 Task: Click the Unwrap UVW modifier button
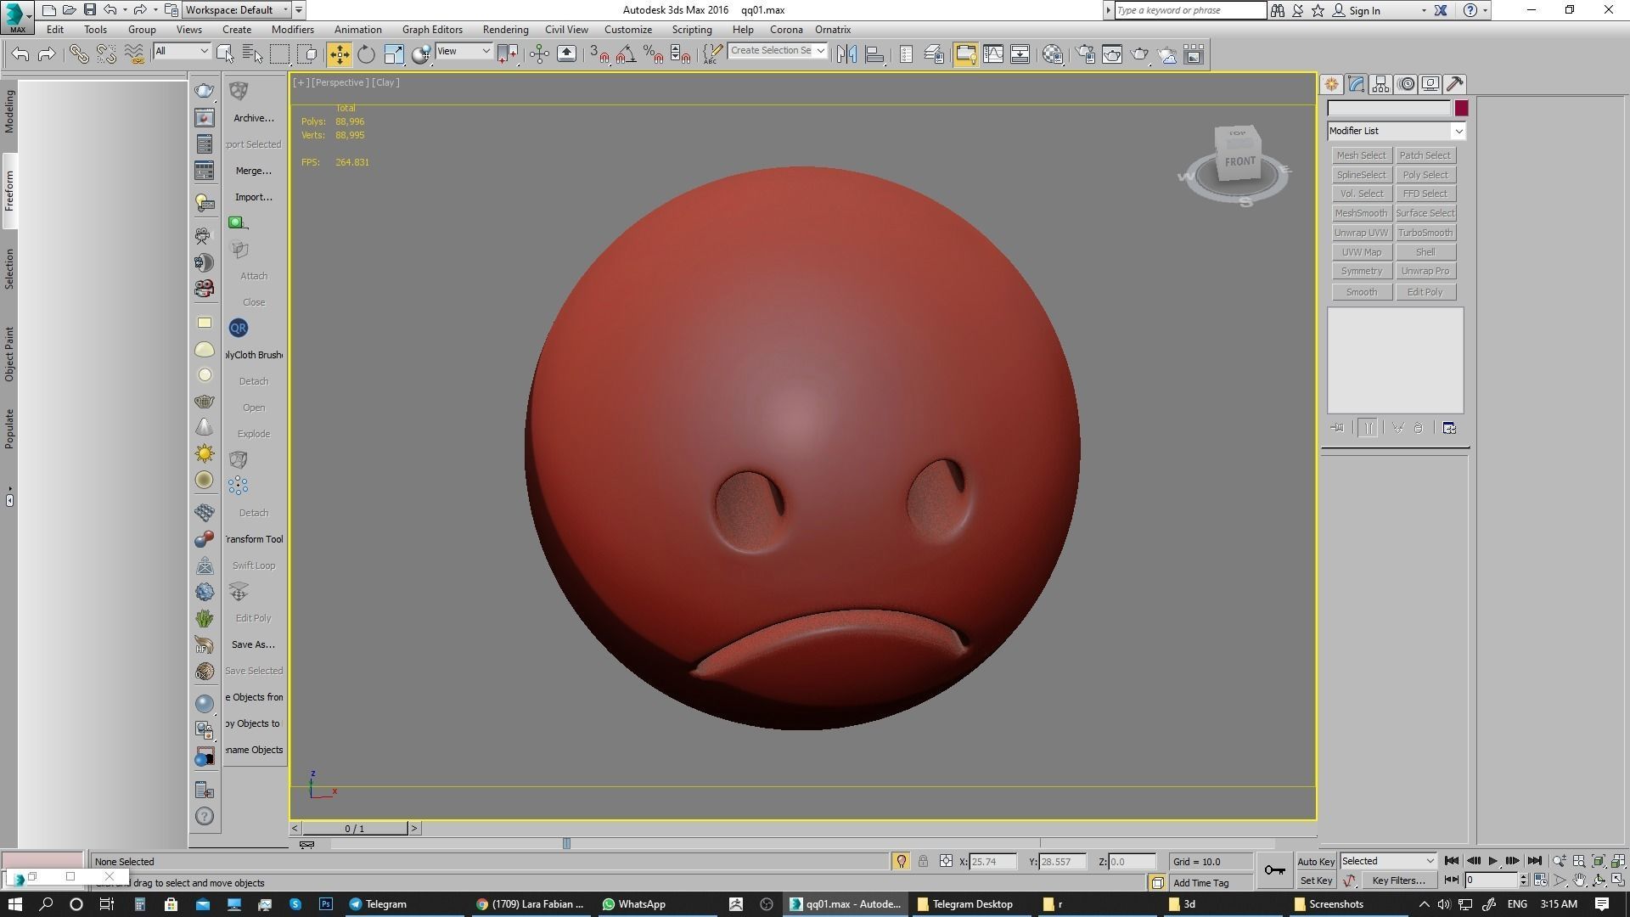tap(1361, 233)
